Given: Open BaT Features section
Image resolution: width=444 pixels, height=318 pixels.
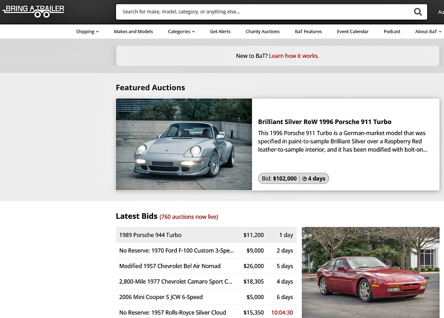Looking at the screenshot, I should coord(308,31).
